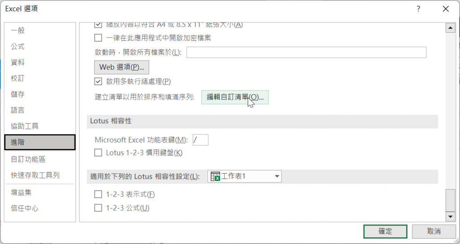Click the 啟動時開啟所有檔案於 text field
The width and height of the screenshot is (460, 244).
(306, 52)
